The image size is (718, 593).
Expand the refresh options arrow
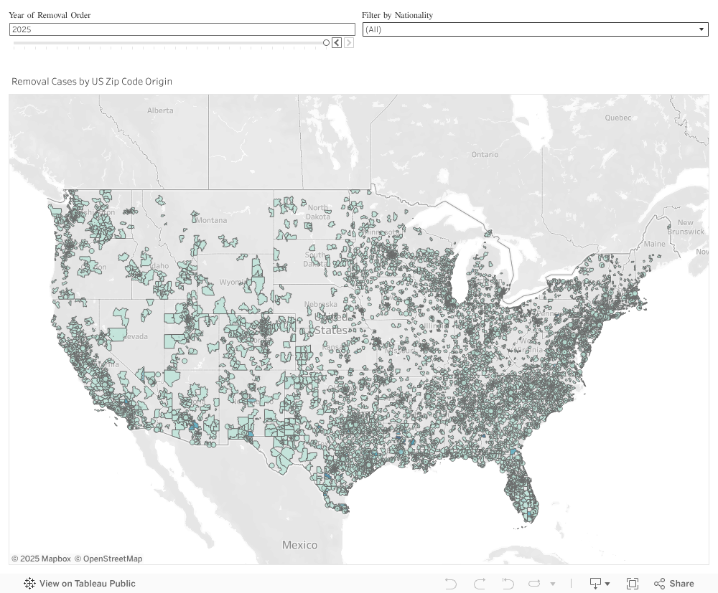[553, 584]
